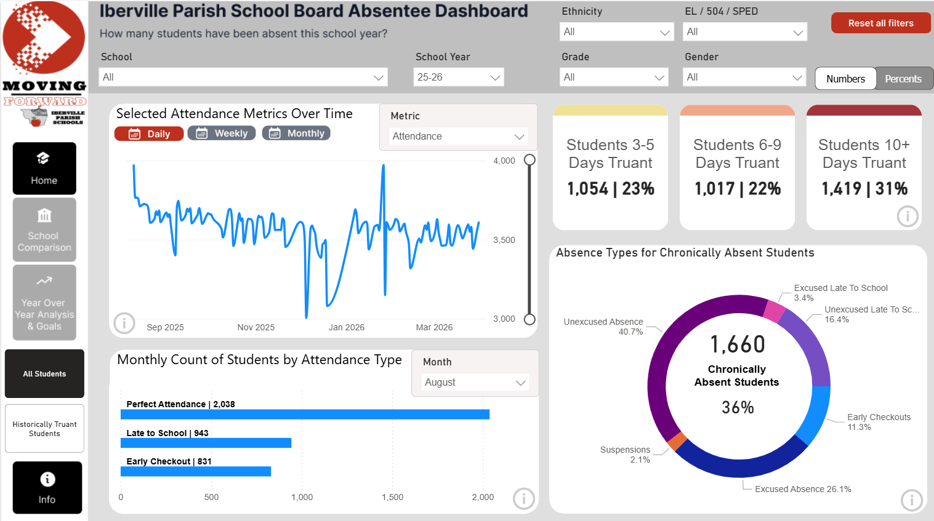Click the Excused Absence 26.1% label
Image resolution: width=934 pixels, height=521 pixels.
(x=803, y=489)
